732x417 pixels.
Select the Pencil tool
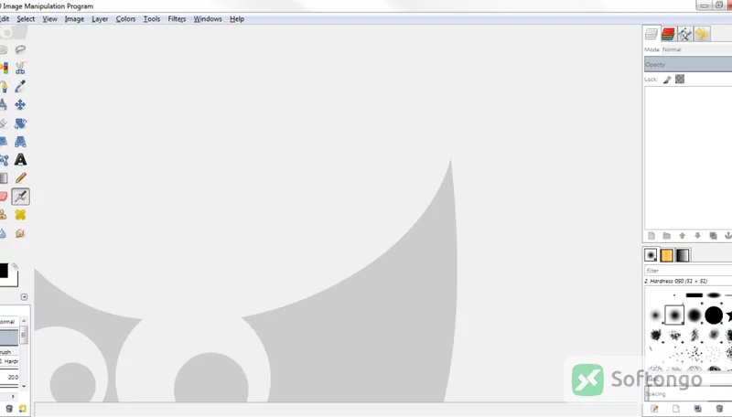pyautogui.click(x=20, y=177)
